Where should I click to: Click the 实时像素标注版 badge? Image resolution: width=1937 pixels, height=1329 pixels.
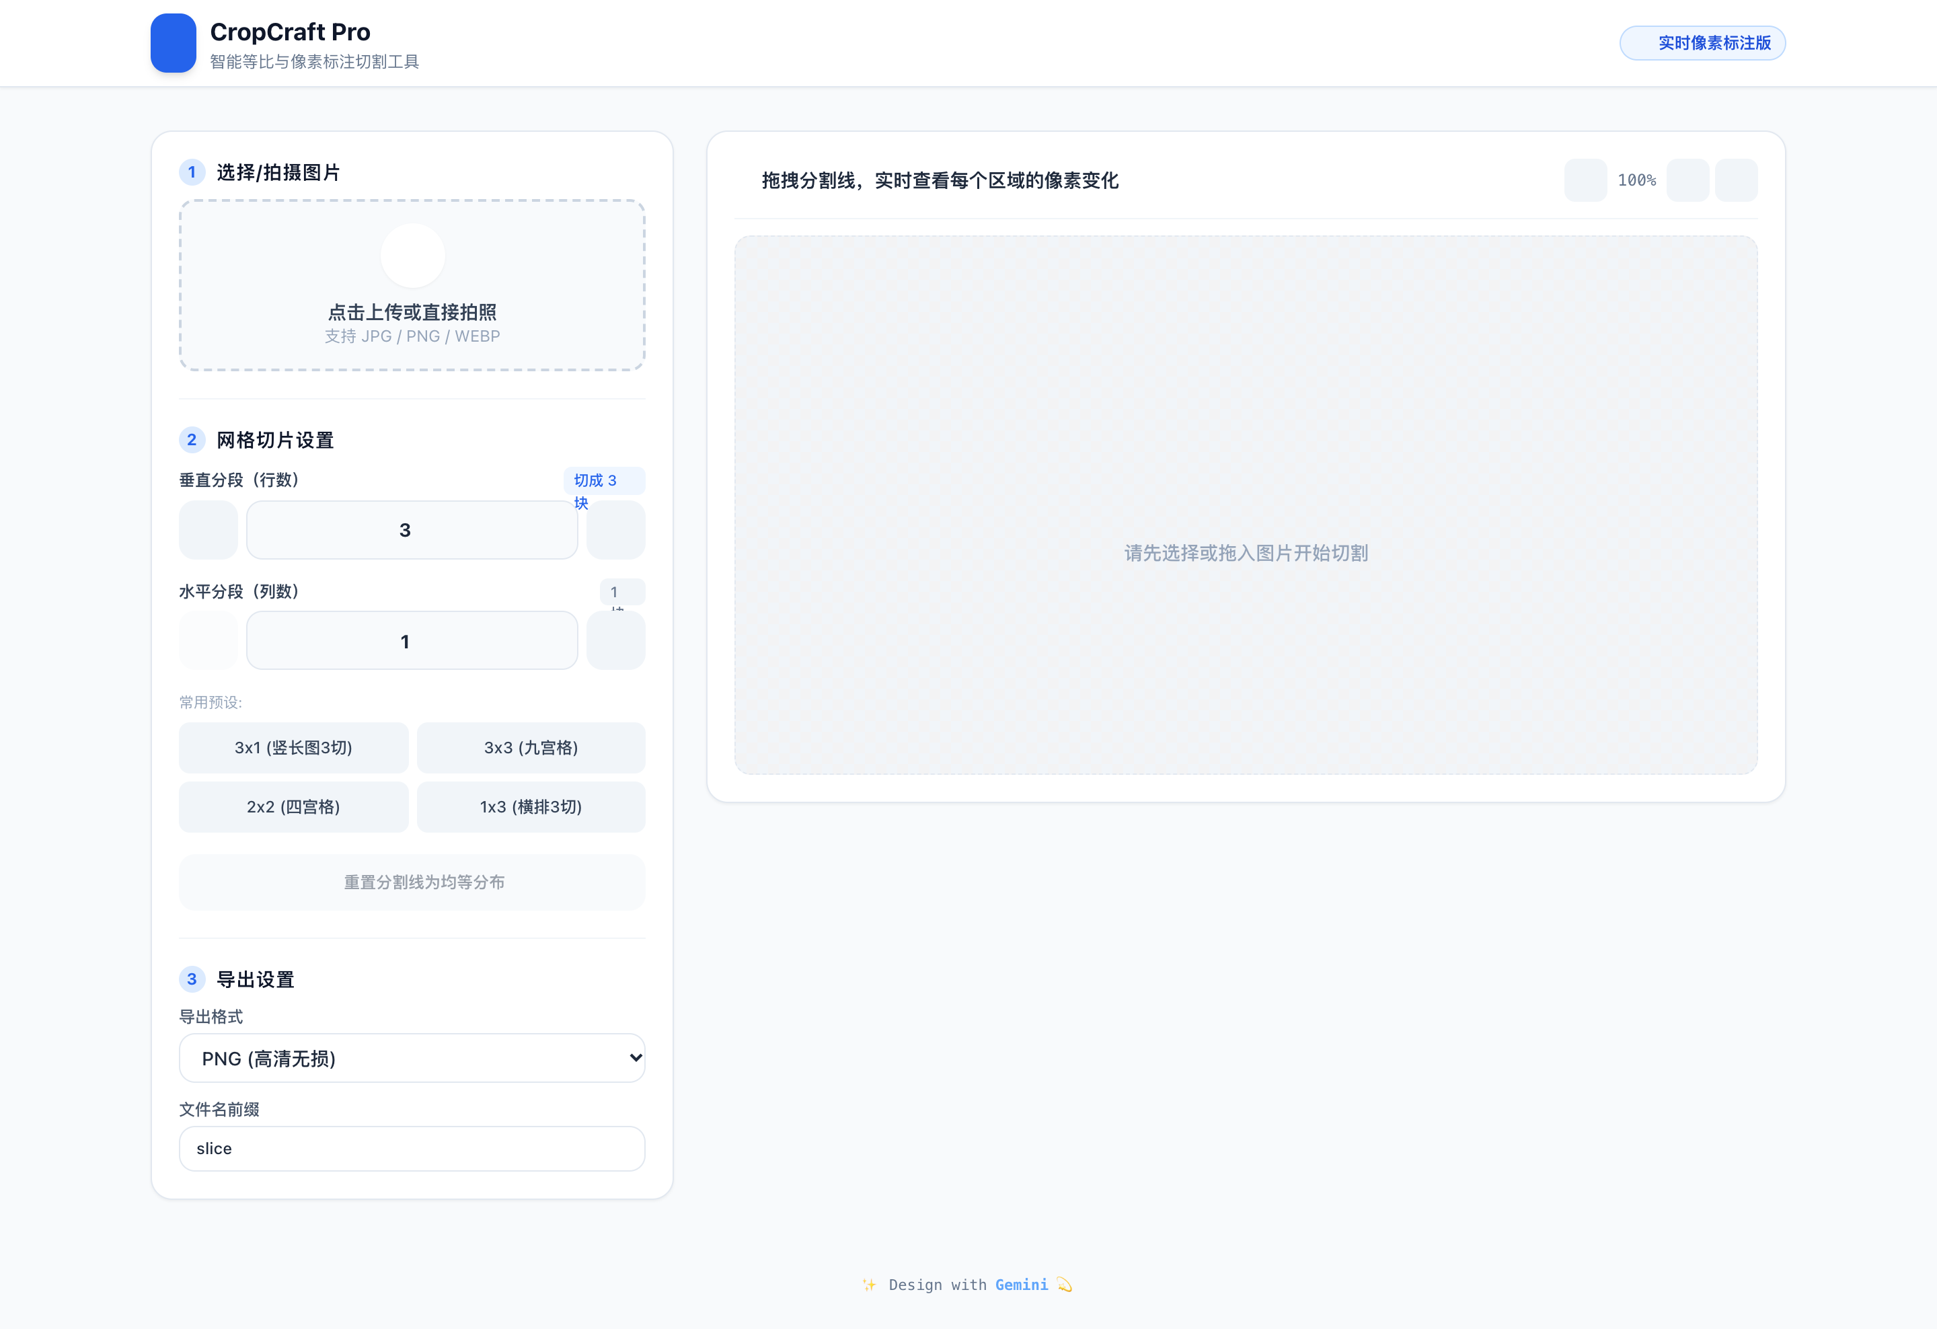pyautogui.click(x=1702, y=43)
